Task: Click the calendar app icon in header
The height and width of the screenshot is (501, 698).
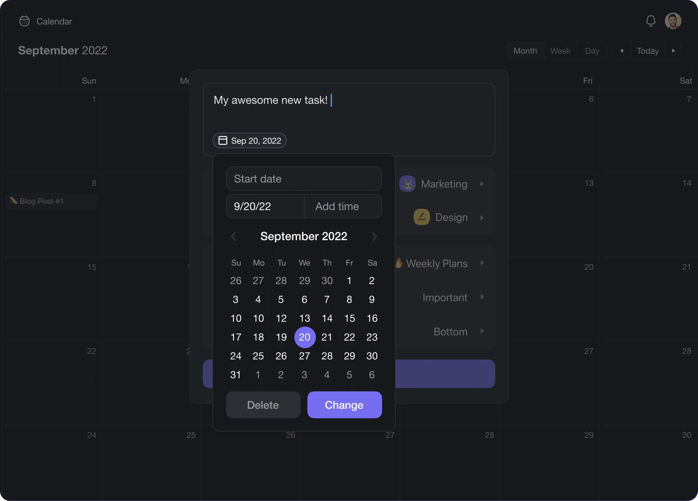Action: tap(25, 21)
